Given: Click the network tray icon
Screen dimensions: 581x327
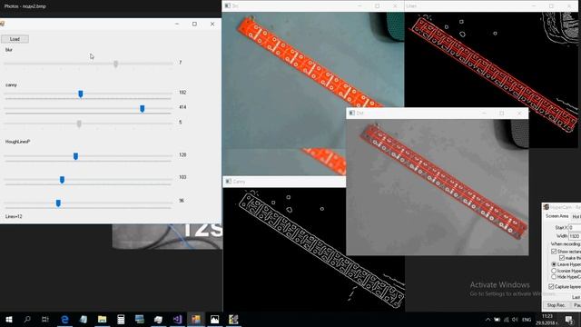Looking at the screenshot, I should (x=507, y=320).
